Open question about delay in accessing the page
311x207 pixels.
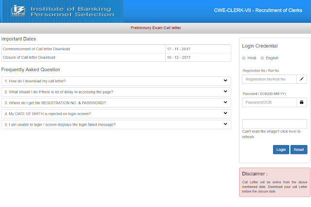(x=116, y=92)
